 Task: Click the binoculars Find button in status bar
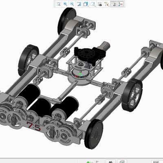110,162
